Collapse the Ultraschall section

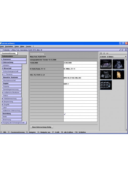[3, 68]
